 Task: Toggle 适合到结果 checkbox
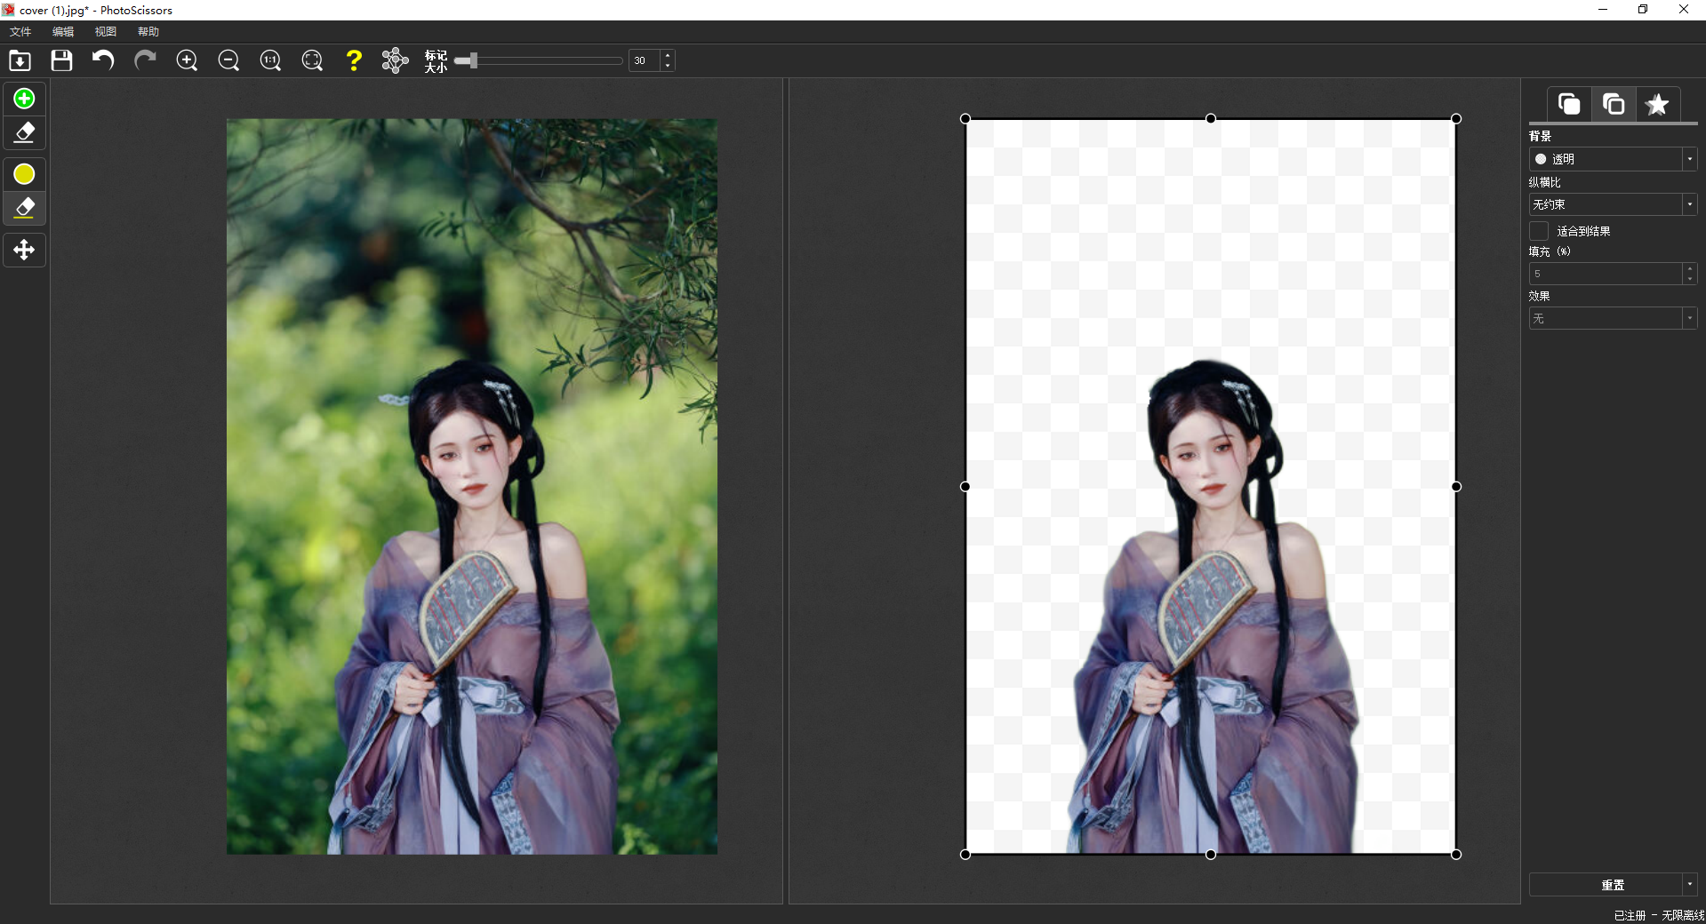1539,231
